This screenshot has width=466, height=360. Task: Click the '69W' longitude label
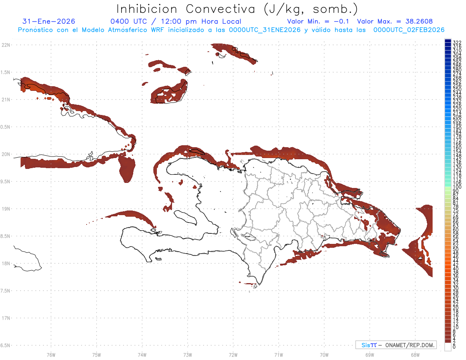pyautogui.click(x=370, y=355)
